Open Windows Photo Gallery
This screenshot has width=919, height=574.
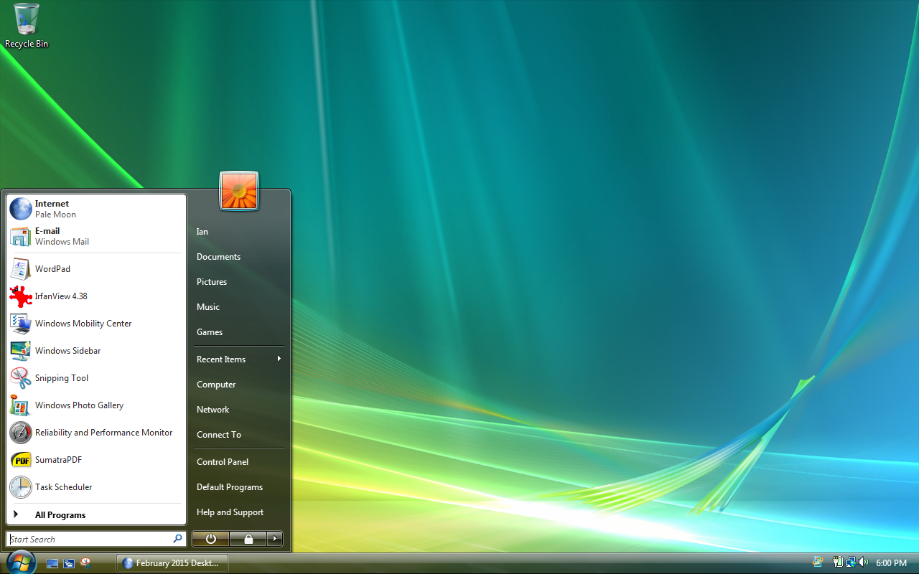pos(96,405)
